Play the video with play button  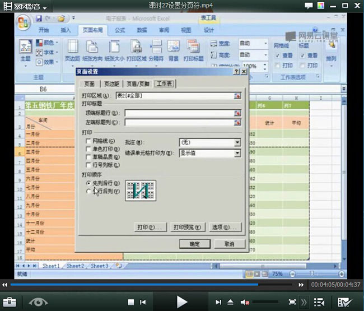182,302
